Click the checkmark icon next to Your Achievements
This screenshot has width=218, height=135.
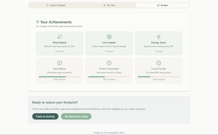tap(38, 22)
